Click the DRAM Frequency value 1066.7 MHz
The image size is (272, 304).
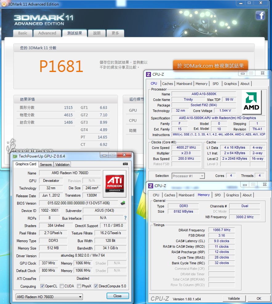click(x=221, y=230)
